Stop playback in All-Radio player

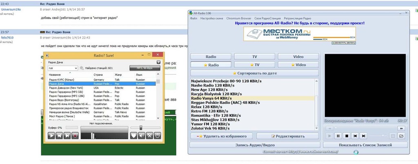[x=346, y=136]
